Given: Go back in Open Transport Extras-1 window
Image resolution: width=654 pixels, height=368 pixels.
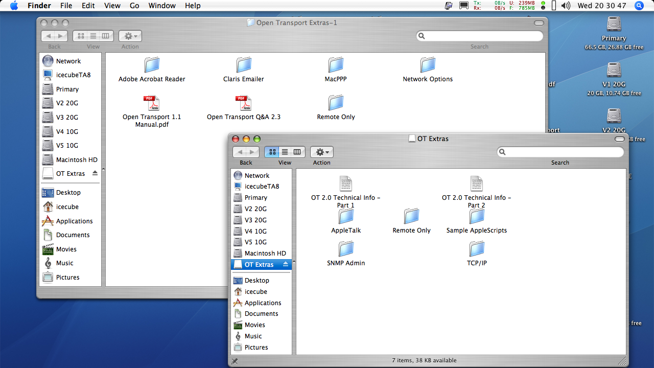Looking at the screenshot, I should tap(48, 36).
